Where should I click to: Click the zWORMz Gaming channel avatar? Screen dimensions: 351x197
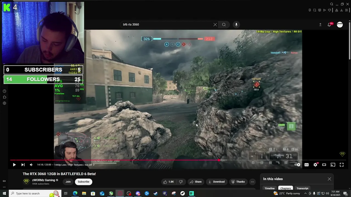26,181
